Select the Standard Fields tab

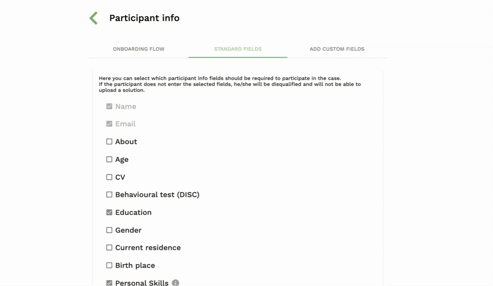pyautogui.click(x=238, y=49)
